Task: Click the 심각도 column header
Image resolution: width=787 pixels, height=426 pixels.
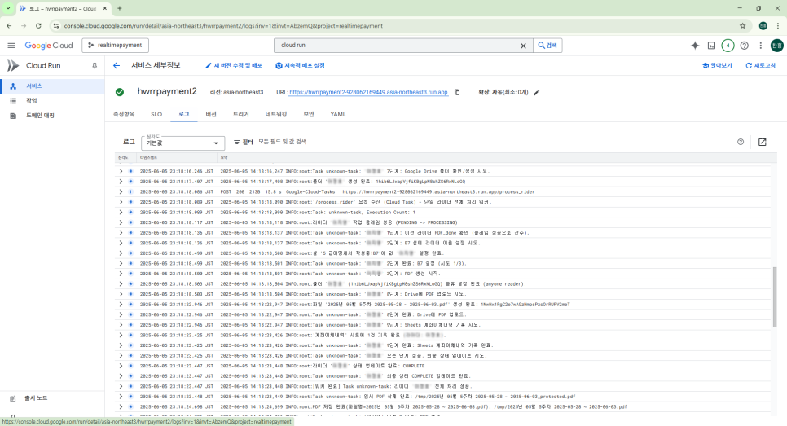Action: [123, 157]
